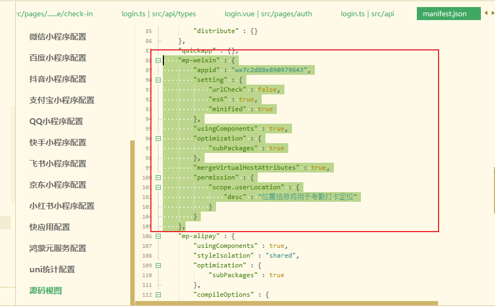
Task: Open the uni统计配置 section
Action: pyautogui.click(x=52, y=270)
